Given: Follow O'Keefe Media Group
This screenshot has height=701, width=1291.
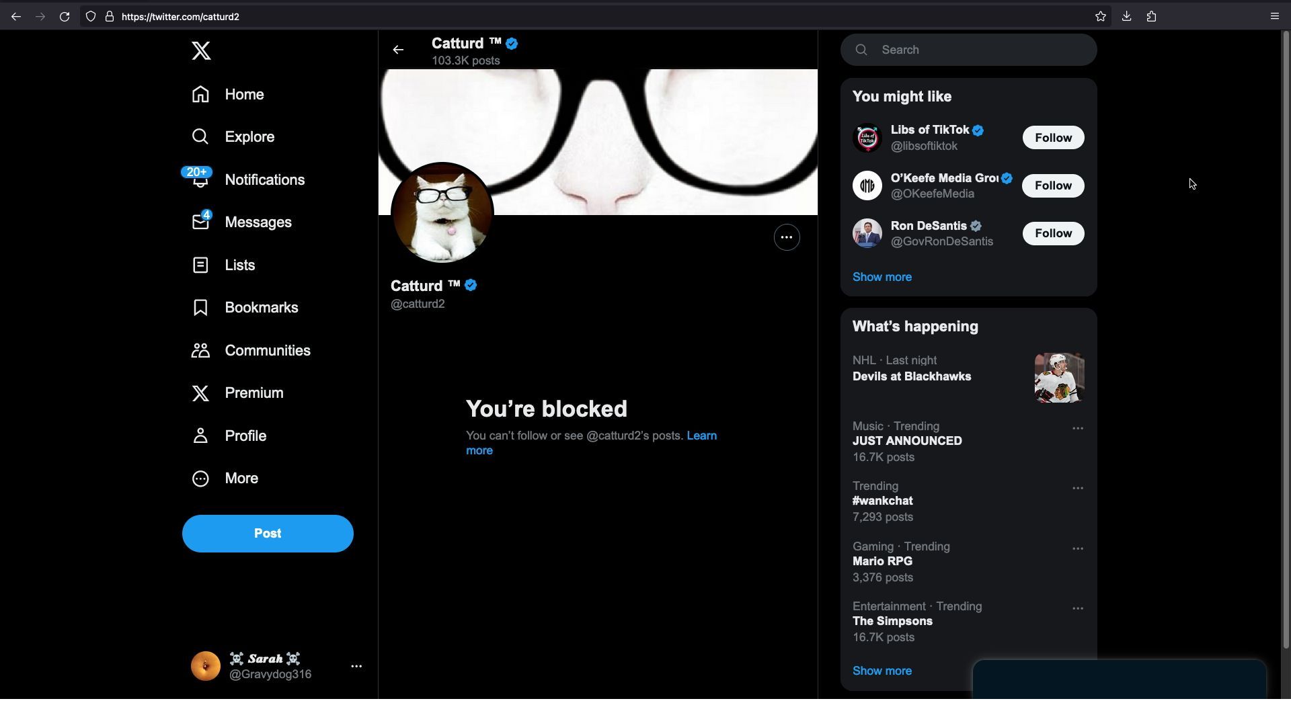Looking at the screenshot, I should coord(1052,186).
